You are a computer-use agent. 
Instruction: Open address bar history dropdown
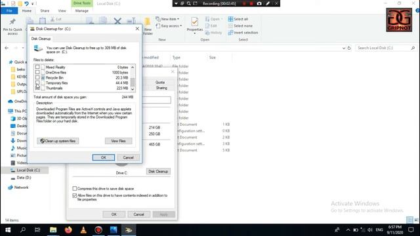pos(344,48)
